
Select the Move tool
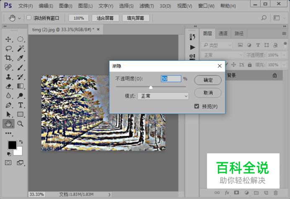pyautogui.click(x=8, y=39)
